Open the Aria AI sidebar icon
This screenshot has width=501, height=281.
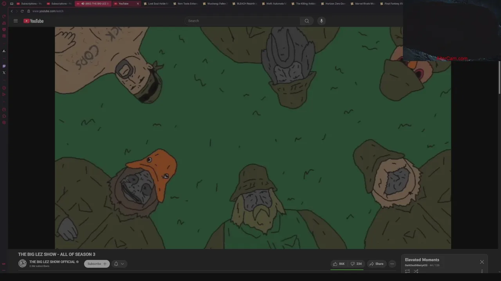click(x=4, y=51)
